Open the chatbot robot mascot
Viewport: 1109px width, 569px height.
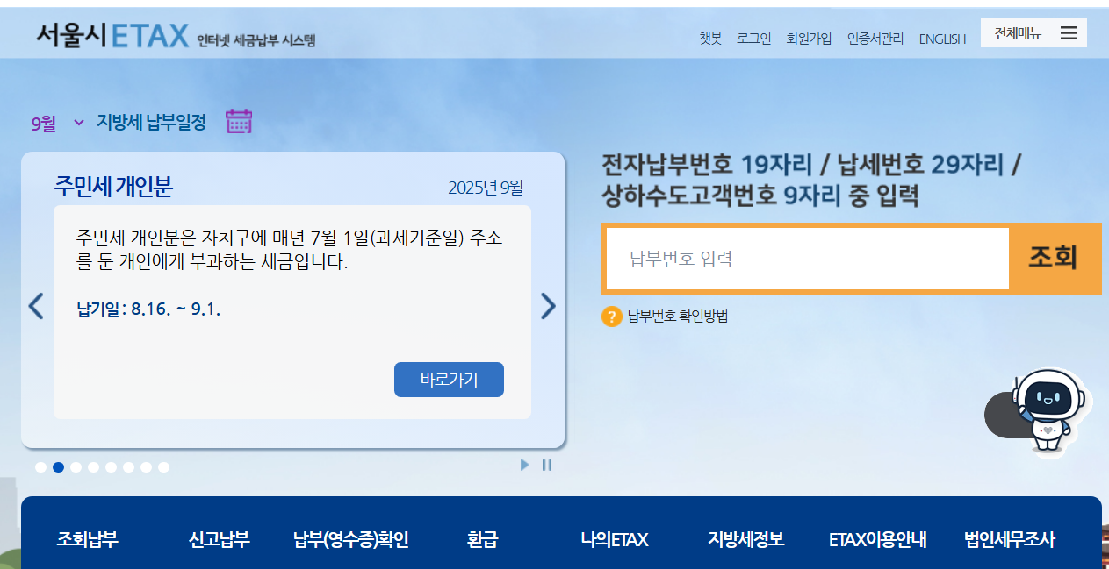(x=1048, y=410)
